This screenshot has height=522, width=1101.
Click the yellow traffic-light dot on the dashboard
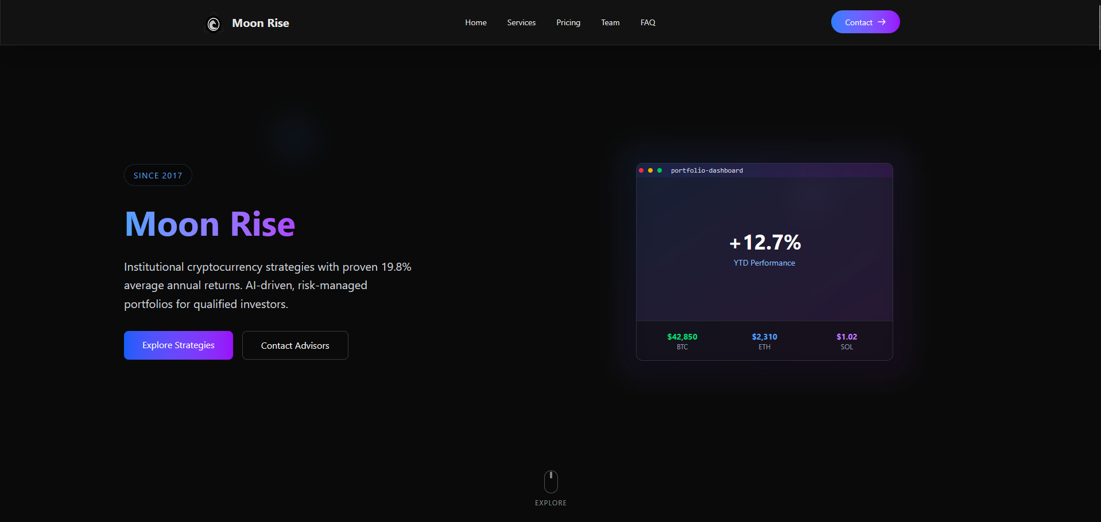point(650,170)
